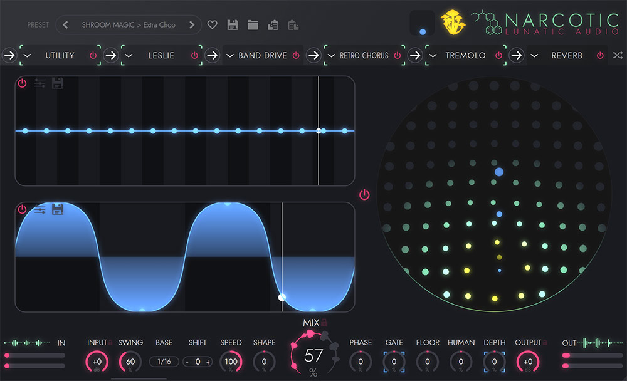Paste preset settings with the clipboard-paste icon
627x381 pixels.
point(293,24)
